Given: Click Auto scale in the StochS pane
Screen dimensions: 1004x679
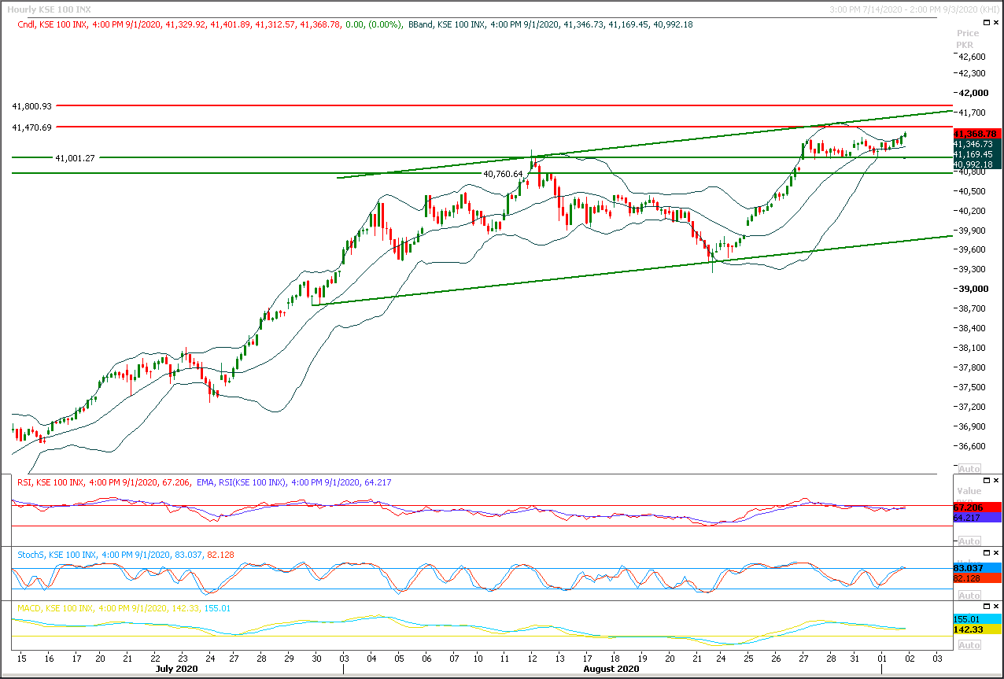Looking at the screenshot, I should coord(969,594).
